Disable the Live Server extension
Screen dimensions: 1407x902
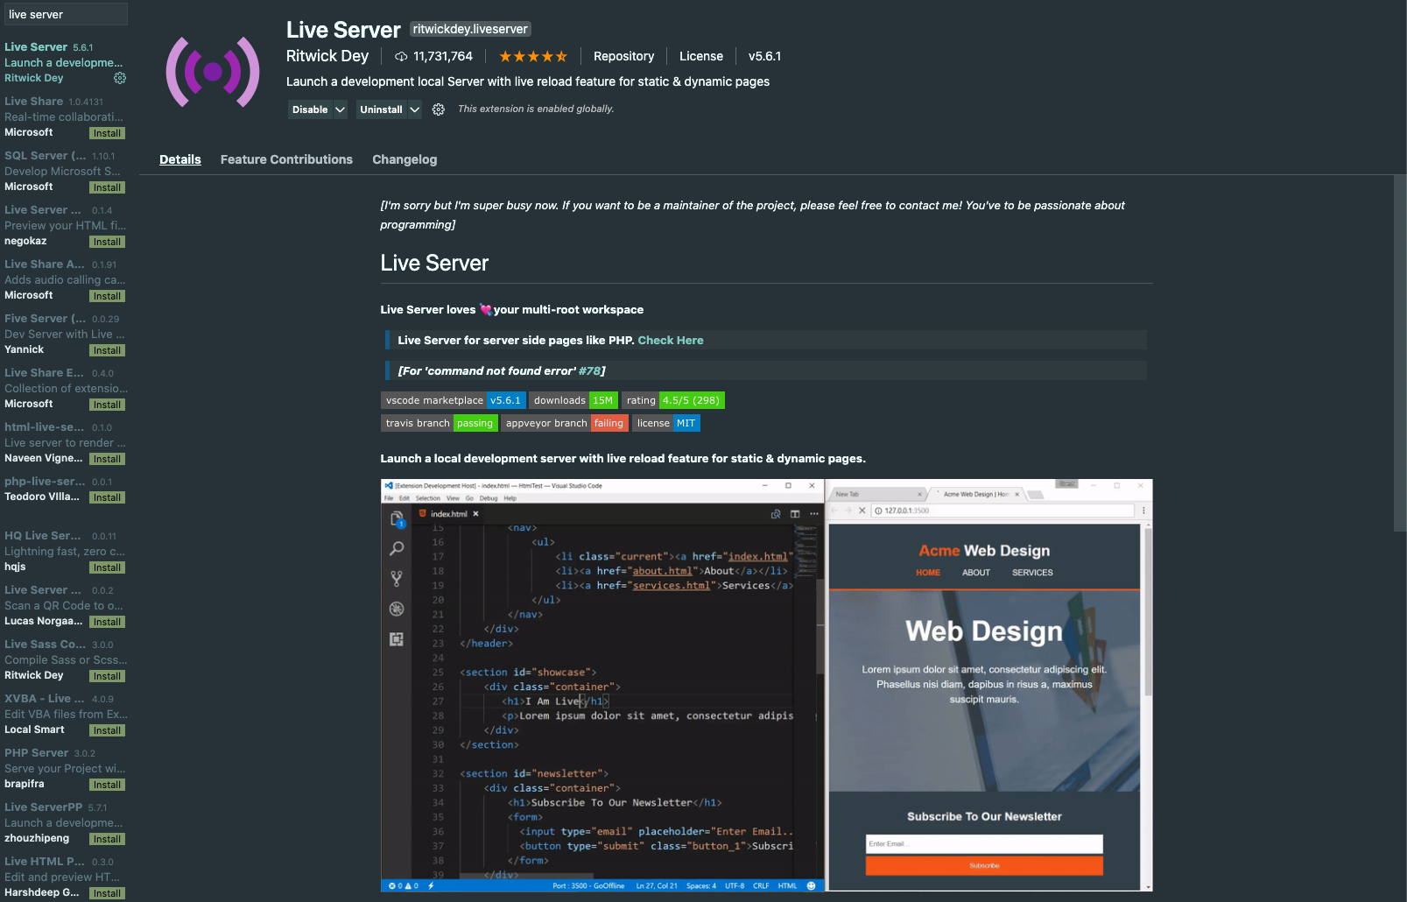tap(310, 109)
